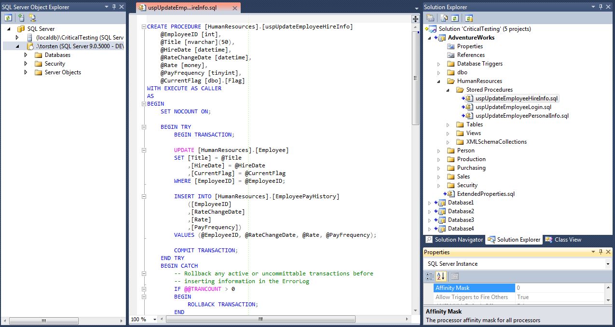Expand the Databases folder node

26,55
